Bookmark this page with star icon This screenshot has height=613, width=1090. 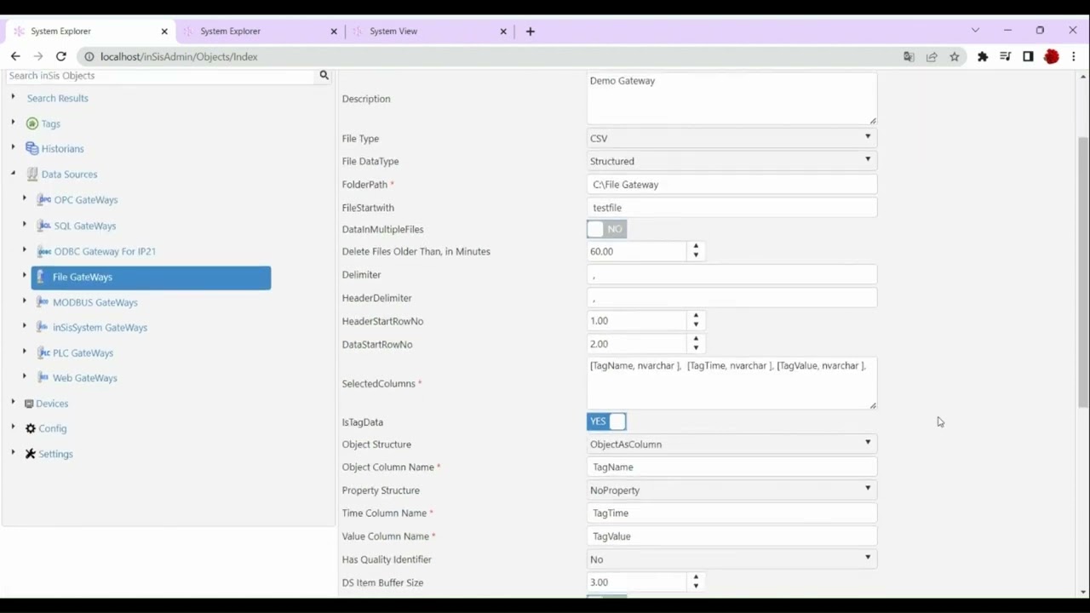coord(955,56)
